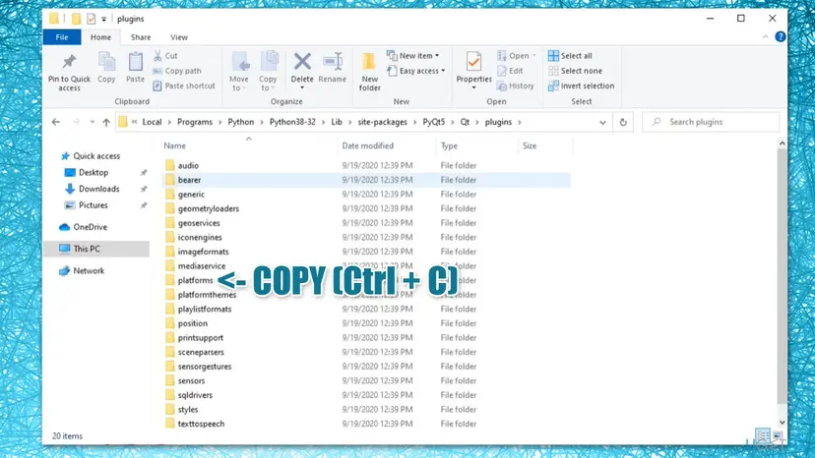
Task: Click the Cut scissors command
Action: point(165,56)
